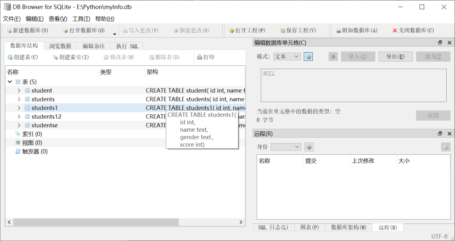Screen dimensions: 455x241
Task: Select the 索引 (0) node
Action: [x=32, y=134]
